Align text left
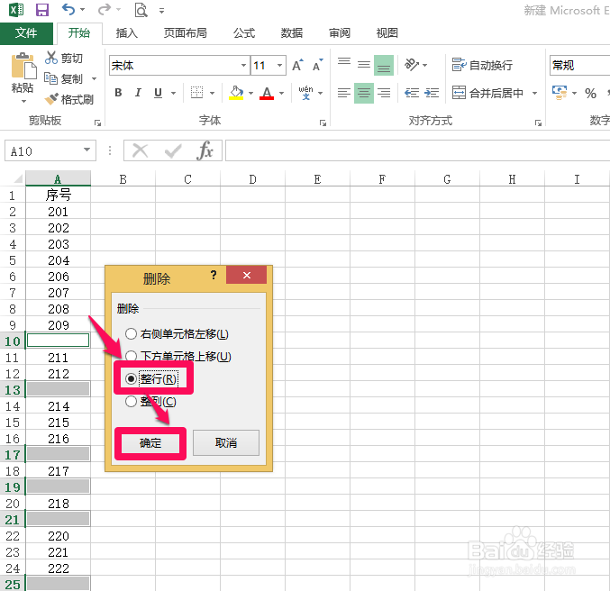Image resolution: width=610 pixels, height=591 pixels. click(x=344, y=93)
